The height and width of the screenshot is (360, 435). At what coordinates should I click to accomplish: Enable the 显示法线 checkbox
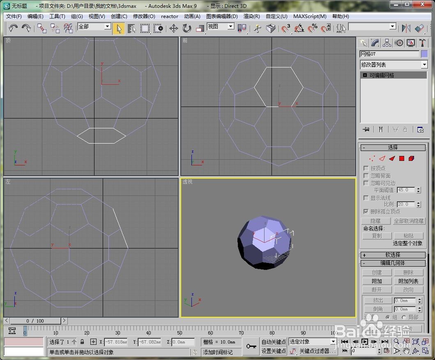point(366,198)
